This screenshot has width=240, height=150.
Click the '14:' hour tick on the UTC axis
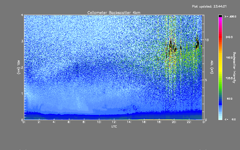click(129, 122)
